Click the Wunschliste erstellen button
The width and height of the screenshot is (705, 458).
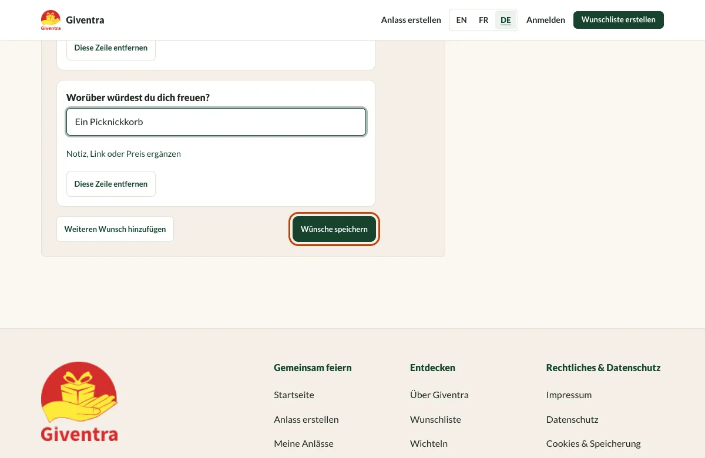click(x=619, y=19)
